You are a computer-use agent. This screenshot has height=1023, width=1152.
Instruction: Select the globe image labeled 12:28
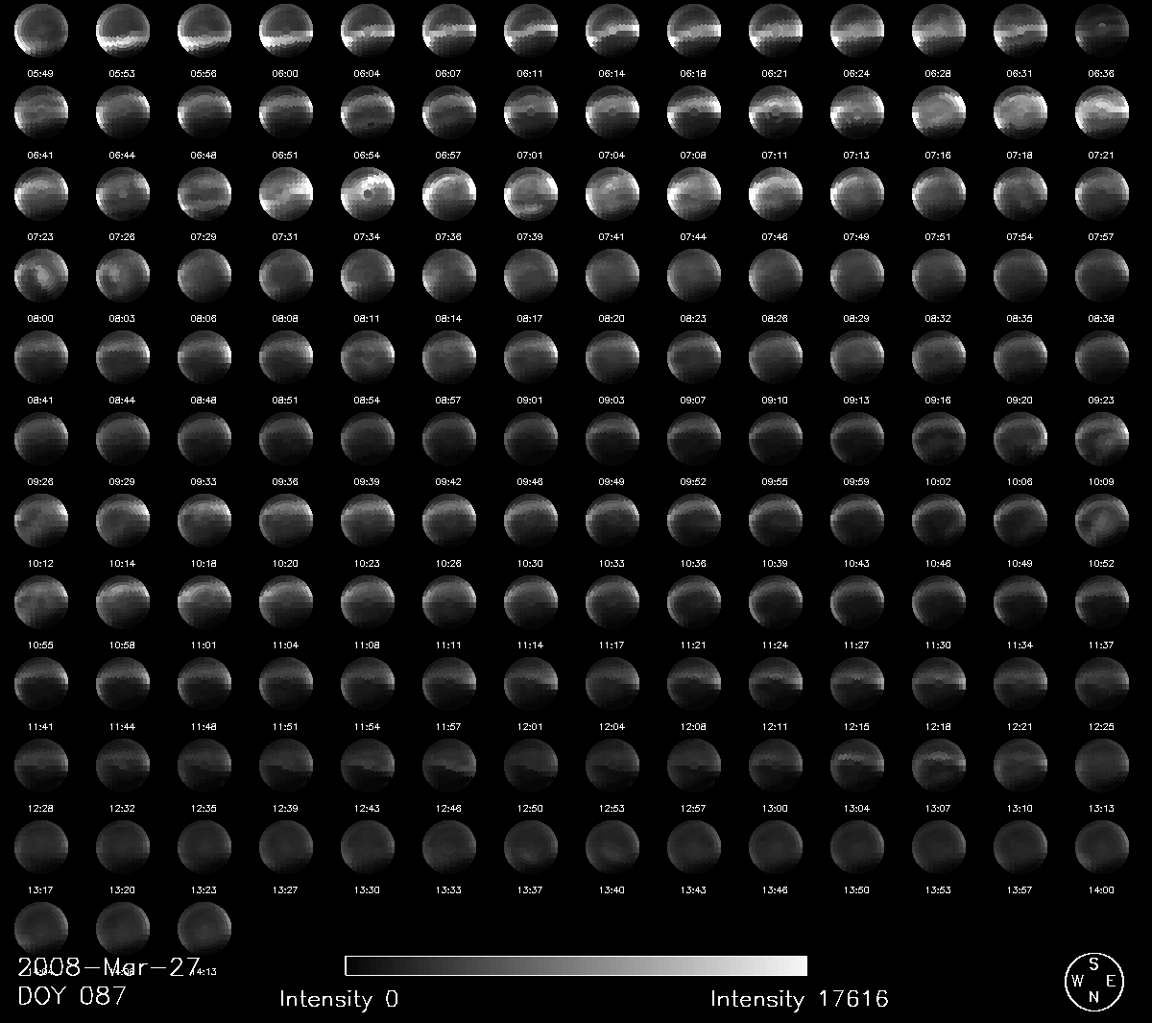tap(41, 767)
